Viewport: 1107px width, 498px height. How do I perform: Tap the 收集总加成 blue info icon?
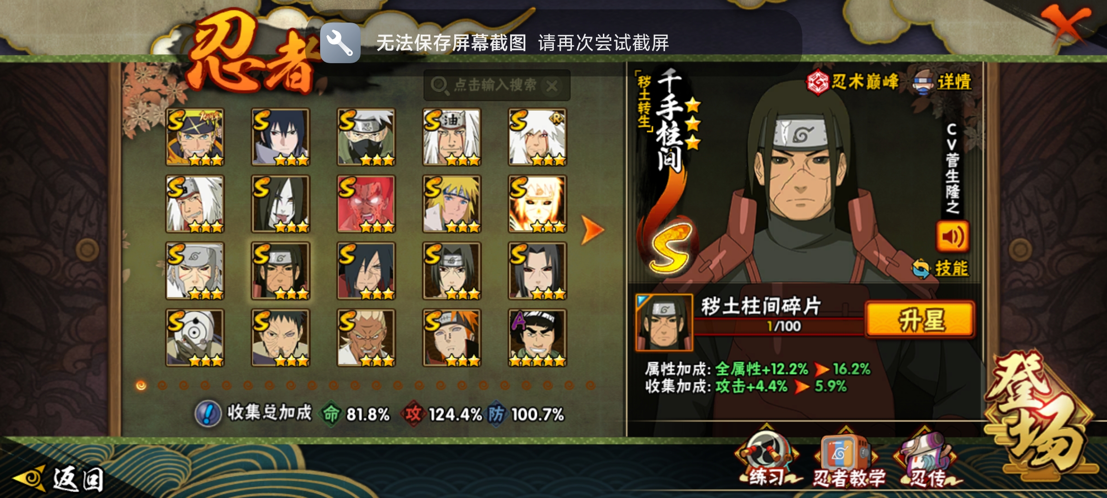click(x=208, y=414)
